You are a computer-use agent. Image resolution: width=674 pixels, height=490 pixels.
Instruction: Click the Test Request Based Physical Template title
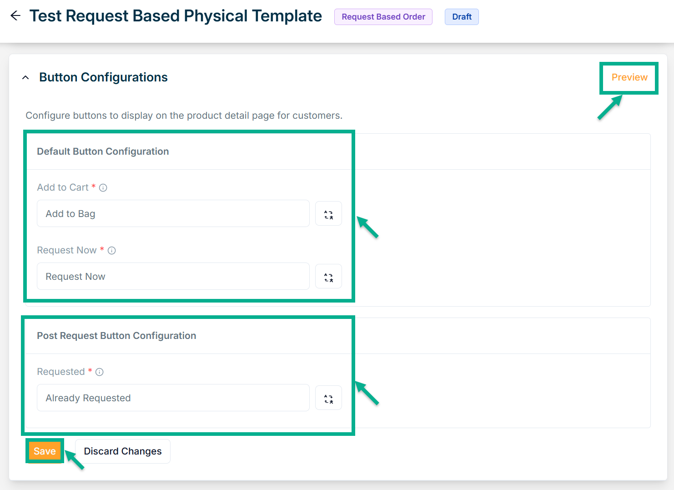pyautogui.click(x=176, y=16)
